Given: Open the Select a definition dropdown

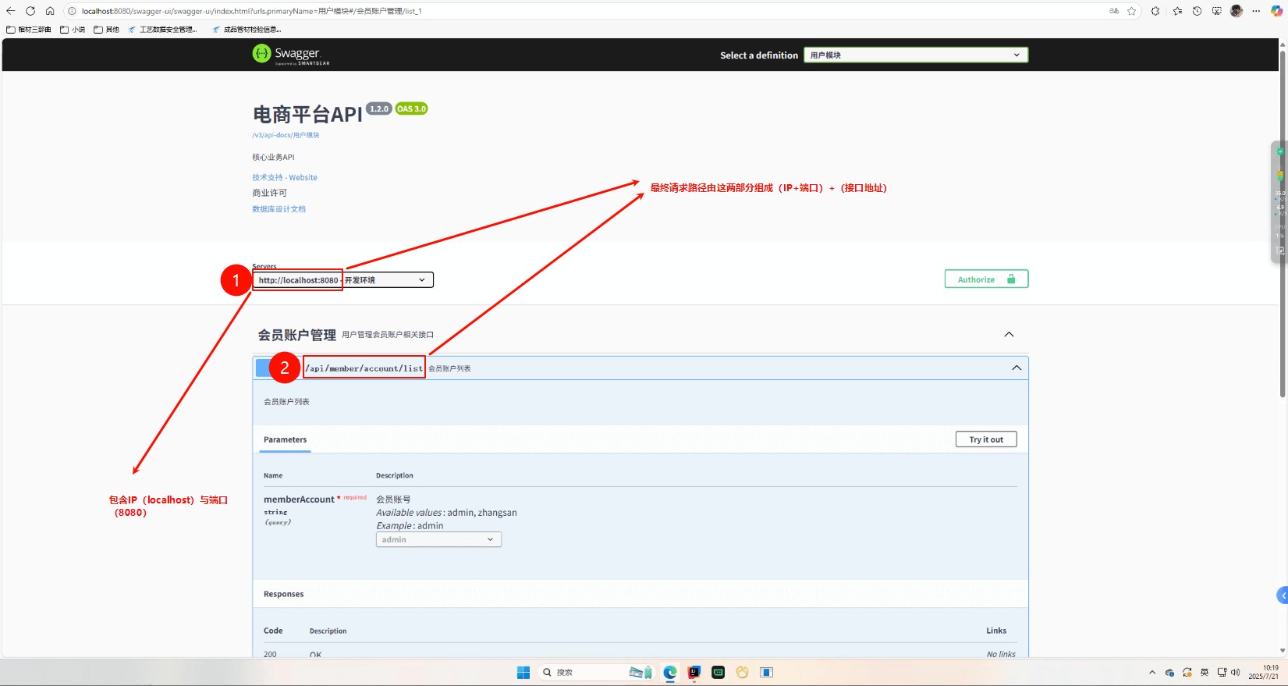Looking at the screenshot, I should point(915,55).
